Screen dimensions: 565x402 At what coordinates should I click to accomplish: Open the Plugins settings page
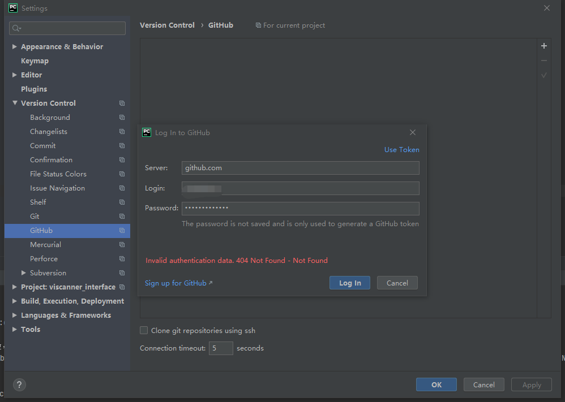tap(34, 89)
